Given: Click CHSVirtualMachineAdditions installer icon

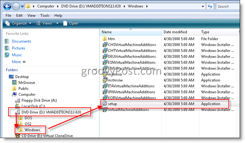Looking at the screenshot, I should coord(105,44).
